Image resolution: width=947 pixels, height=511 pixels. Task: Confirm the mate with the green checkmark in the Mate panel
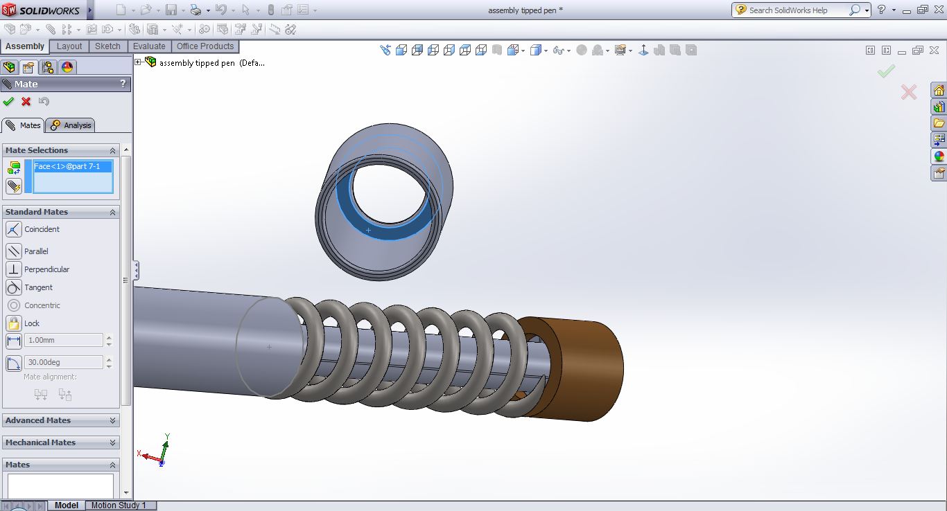[x=8, y=102]
